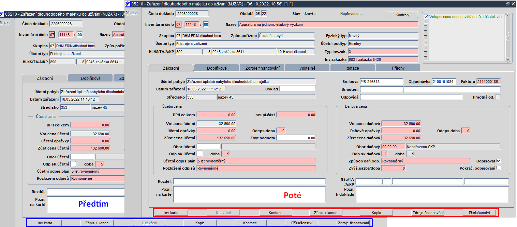Click the Vst.cena daňová field 32 690.00
Viewport: 517px width, 227px height.
401,124
